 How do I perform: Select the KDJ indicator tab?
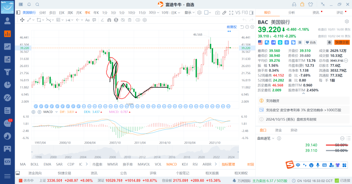185,164
